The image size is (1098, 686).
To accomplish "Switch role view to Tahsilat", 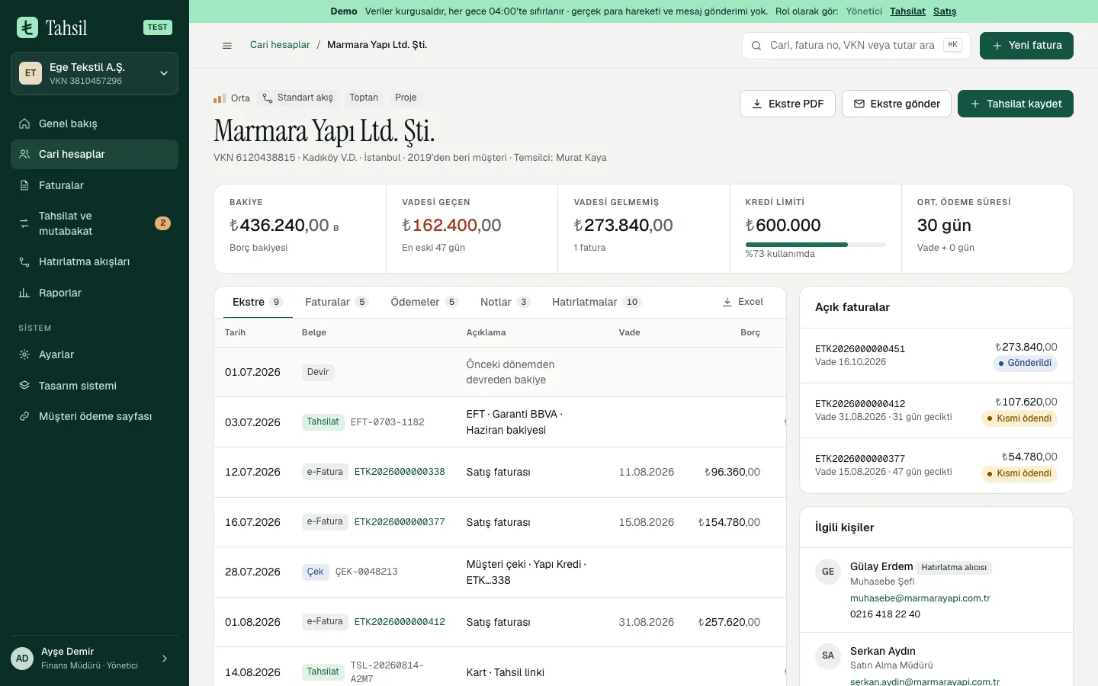I will coord(907,11).
